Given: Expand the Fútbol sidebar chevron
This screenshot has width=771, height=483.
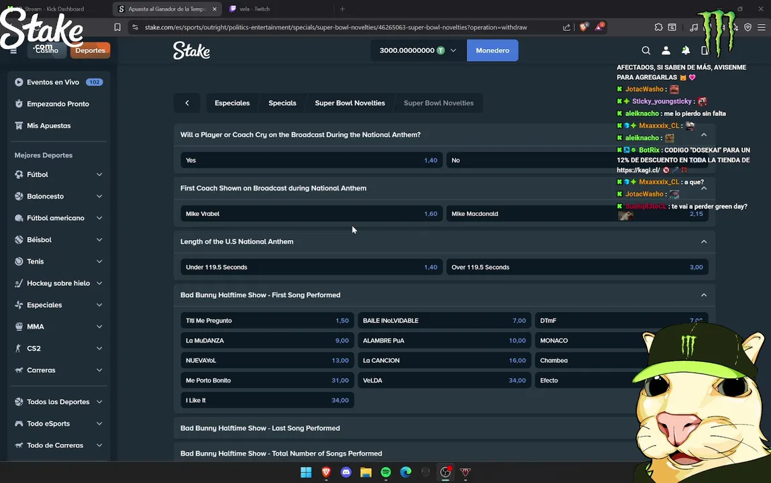Looking at the screenshot, I should (x=99, y=174).
